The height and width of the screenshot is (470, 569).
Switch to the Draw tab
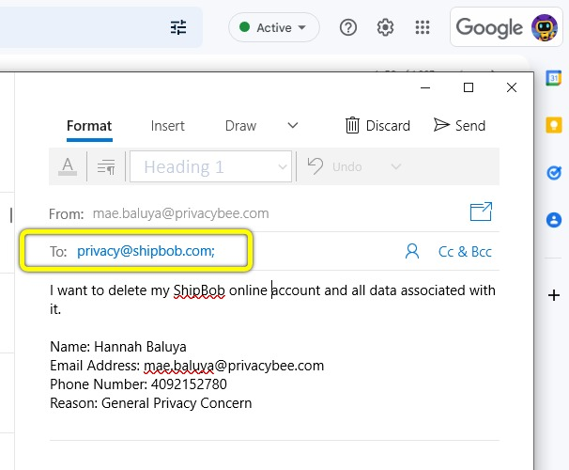(x=240, y=126)
